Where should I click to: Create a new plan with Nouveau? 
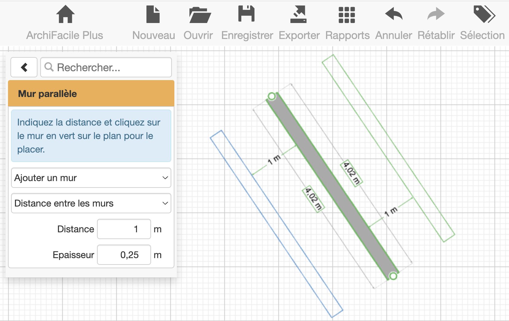click(x=153, y=14)
